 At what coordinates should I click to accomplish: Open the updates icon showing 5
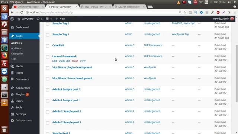click(x=38, y=19)
